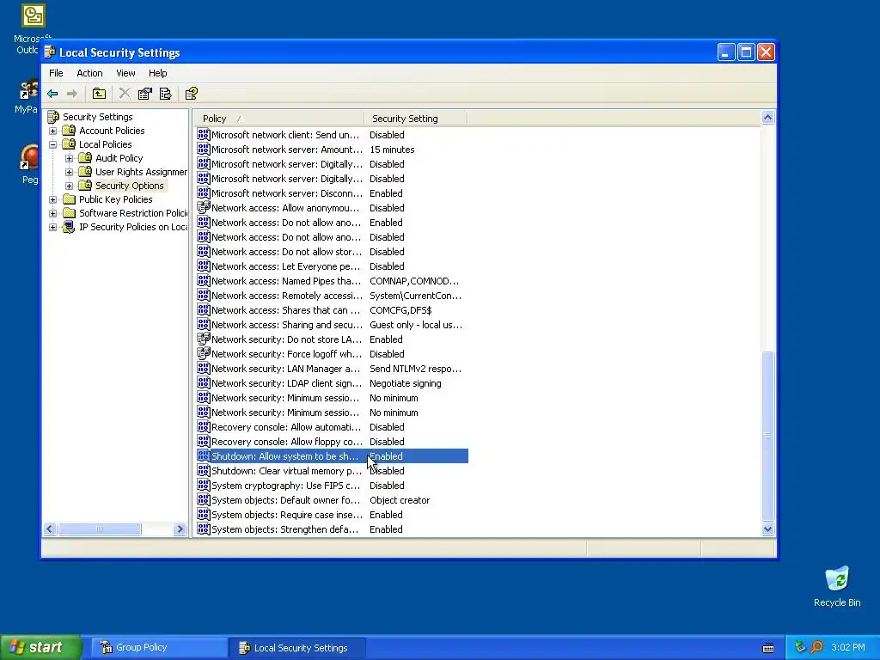Image resolution: width=880 pixels, height=660 pixels.
Task: Click the policy list vertical scrollbar thumb
Action: click(767, 436)
